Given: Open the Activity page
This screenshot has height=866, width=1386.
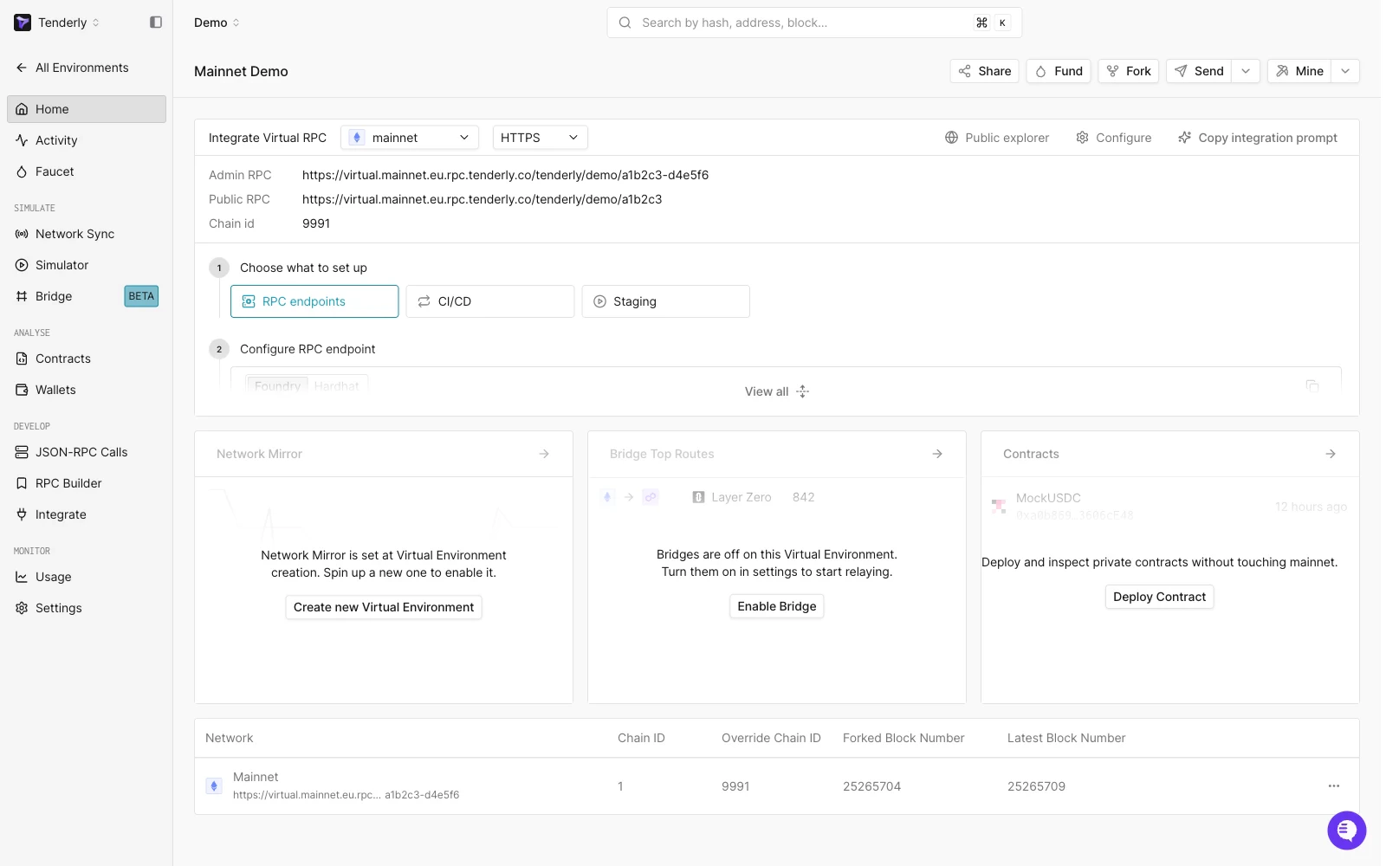Looking at the screenshot, I should coord(87,140).
